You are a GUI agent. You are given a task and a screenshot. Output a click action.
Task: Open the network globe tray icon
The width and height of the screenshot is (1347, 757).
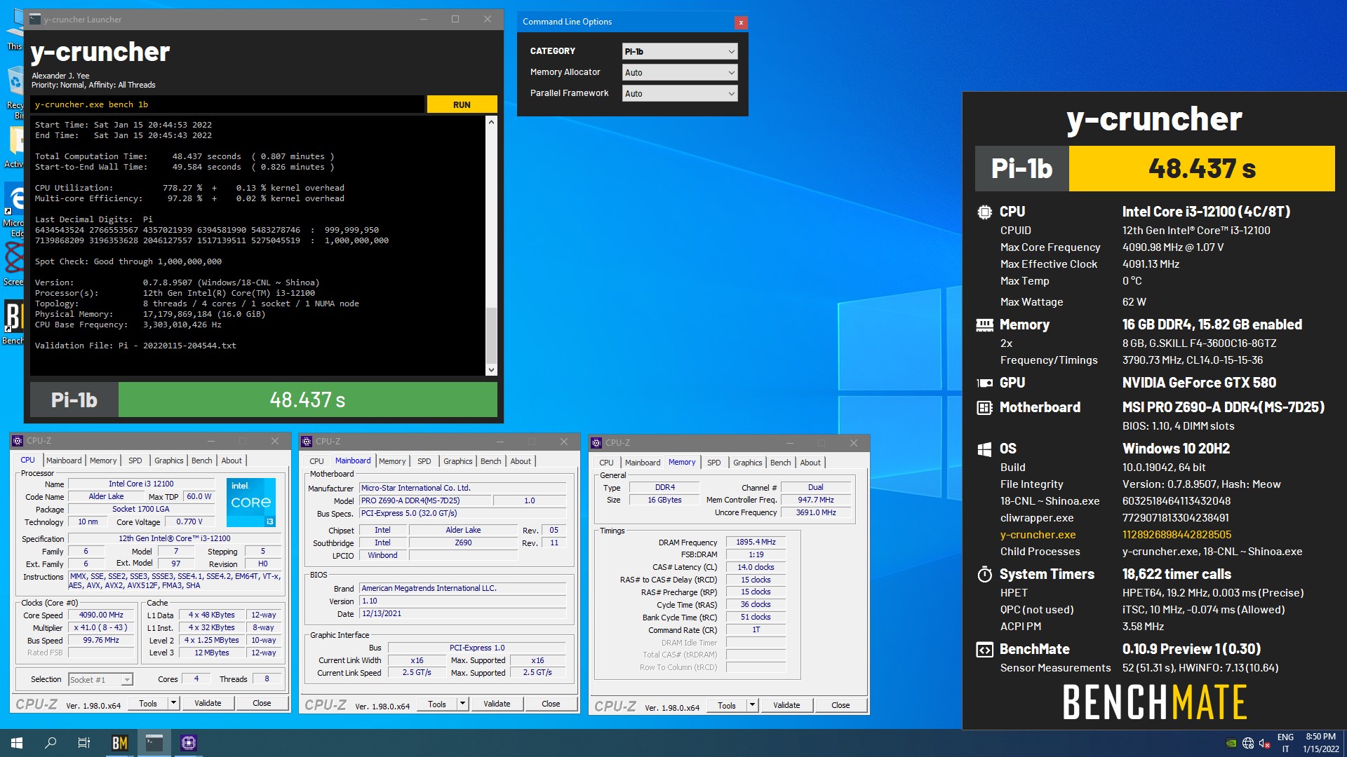point(1248,743)
